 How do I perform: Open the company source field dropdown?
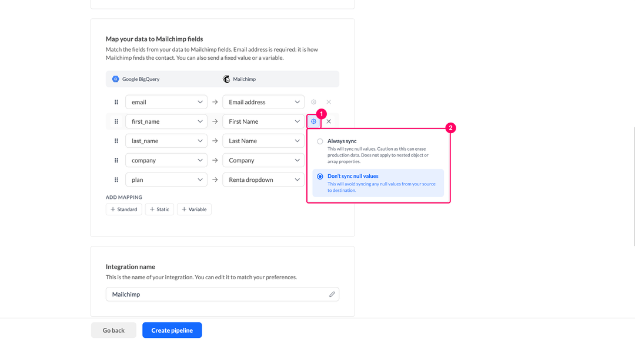point(166,160)
